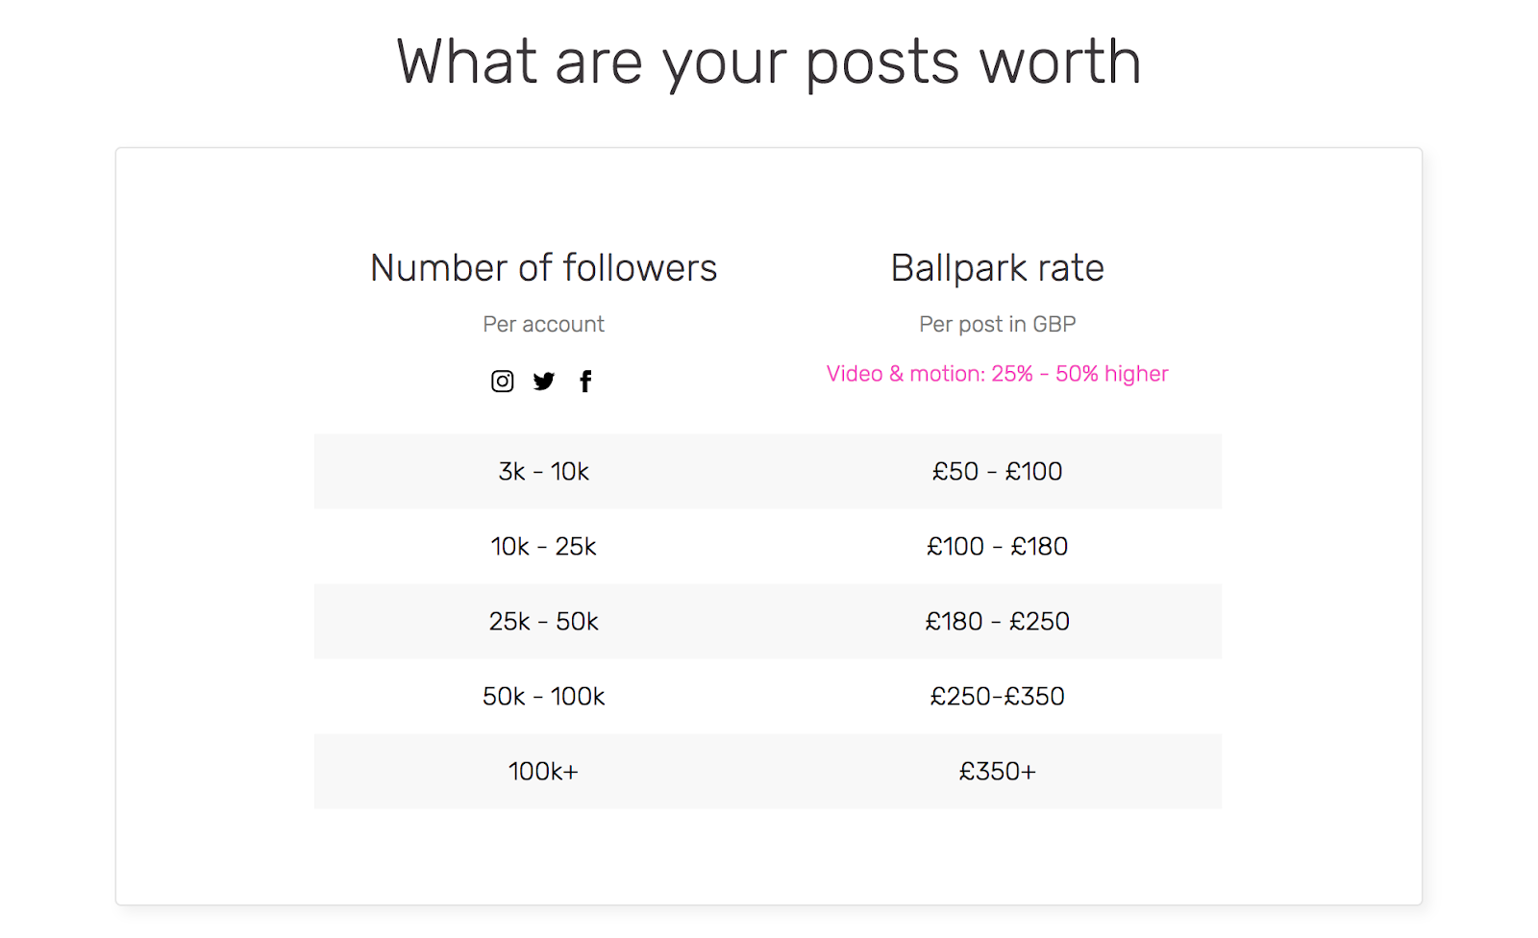This screenshot has height=938, width=1538.
Task: Click the £180 - £250 rate cell
Action: click(x=998, y=621)
